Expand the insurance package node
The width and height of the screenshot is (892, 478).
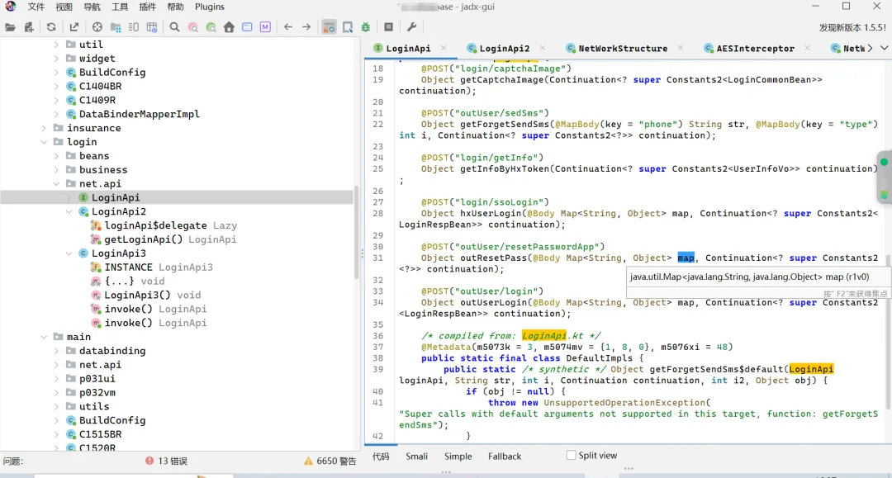click(45, 128)
